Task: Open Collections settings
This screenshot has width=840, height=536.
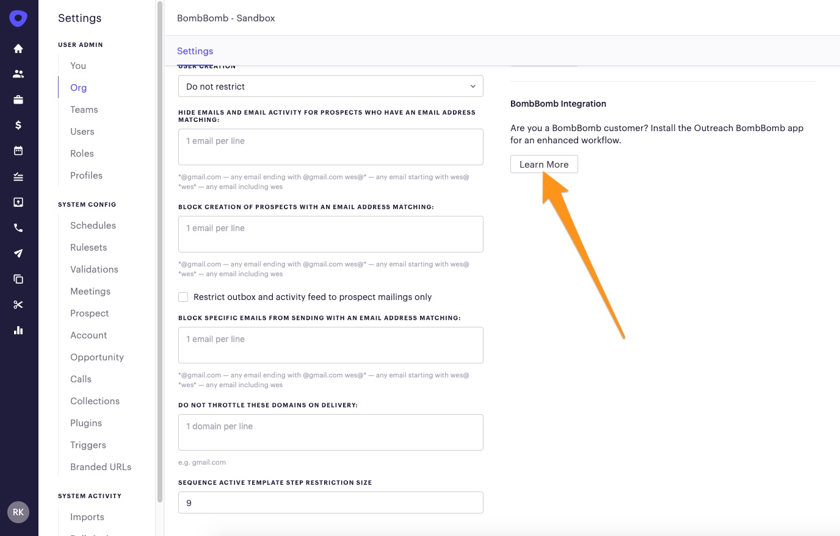Action: tap(95, 401)
